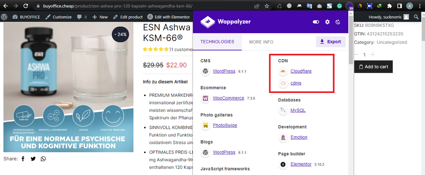Open the Google Translate extension icon
The image size is (425, 175).
(x=309, y=6)
